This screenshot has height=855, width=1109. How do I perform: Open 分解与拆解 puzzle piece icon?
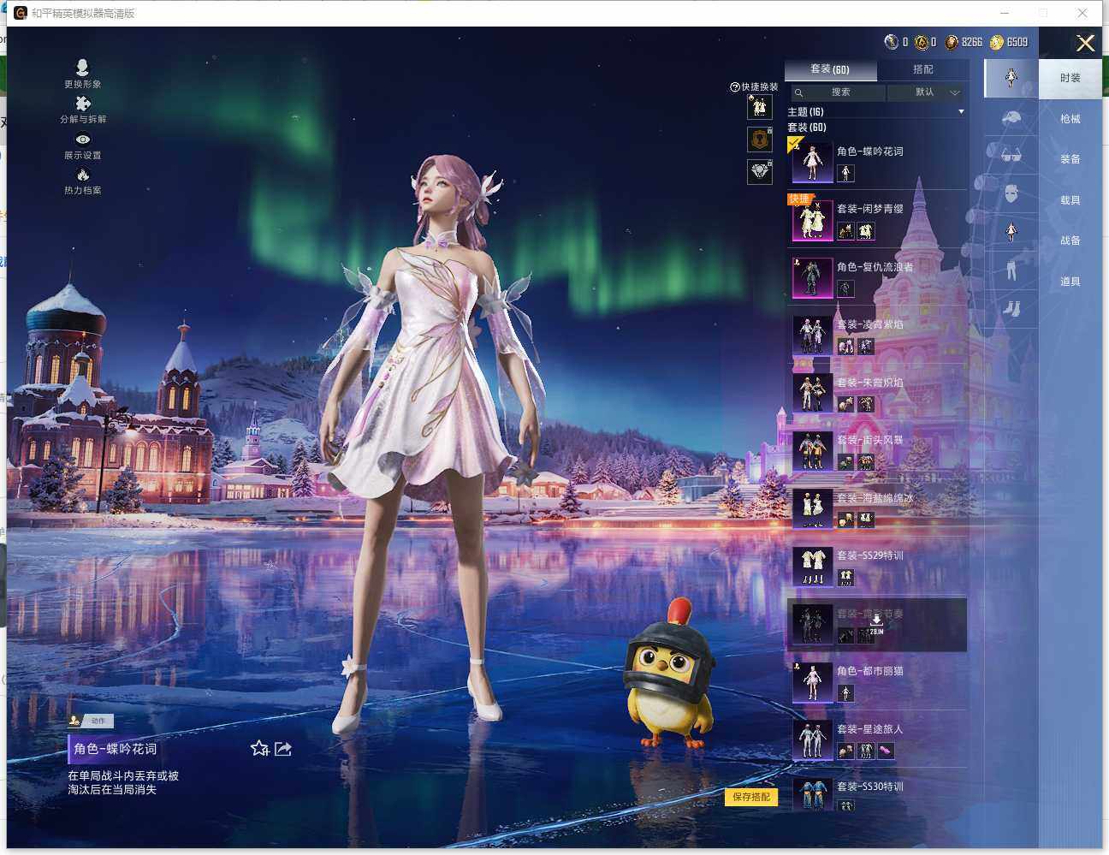83,104
